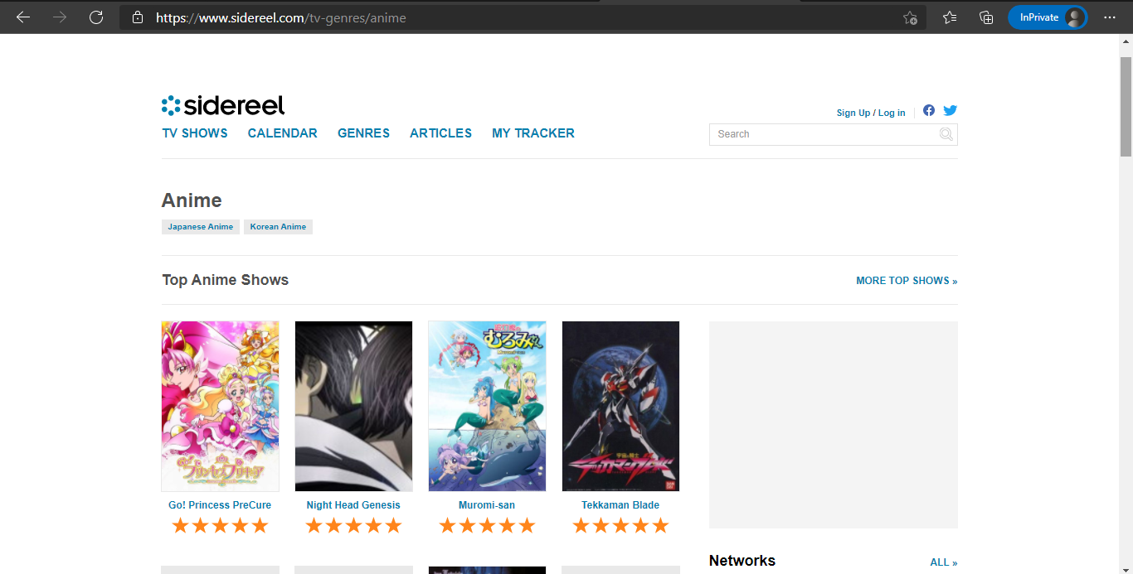
Task: Click the scrollbar up arrow
Action: (x=1126, y=42)
